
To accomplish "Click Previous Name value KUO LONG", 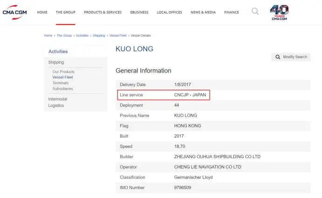I will point(185,115).
